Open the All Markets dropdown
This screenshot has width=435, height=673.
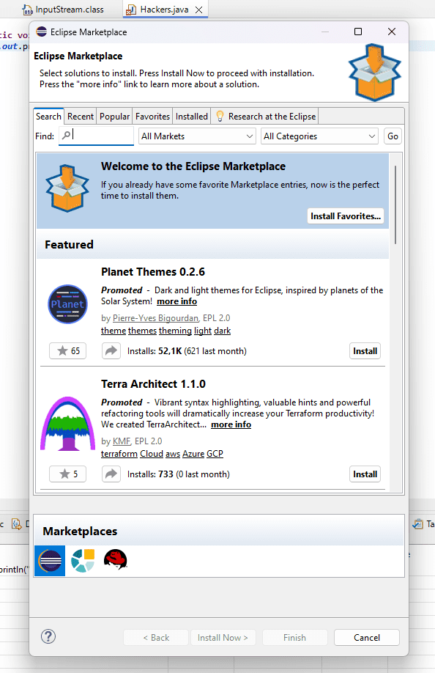(197, 136)
